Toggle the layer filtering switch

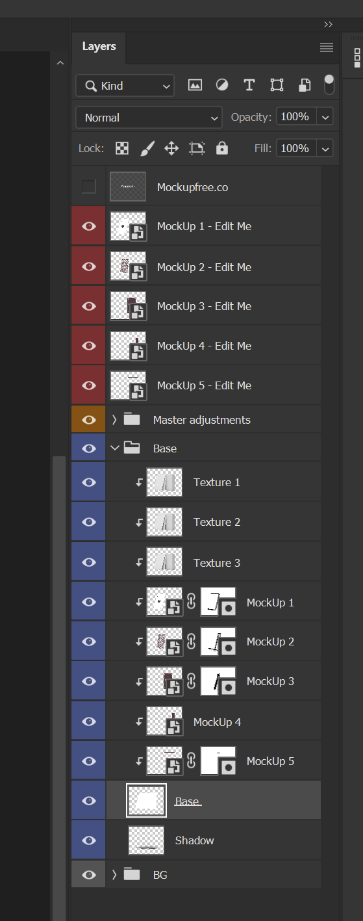point(329,84)
